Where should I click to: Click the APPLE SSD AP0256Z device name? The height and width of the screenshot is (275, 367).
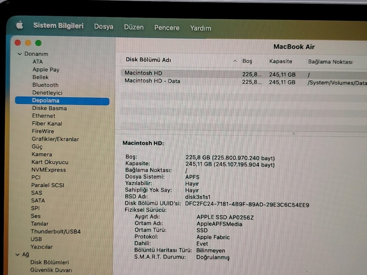coord(225,217)
